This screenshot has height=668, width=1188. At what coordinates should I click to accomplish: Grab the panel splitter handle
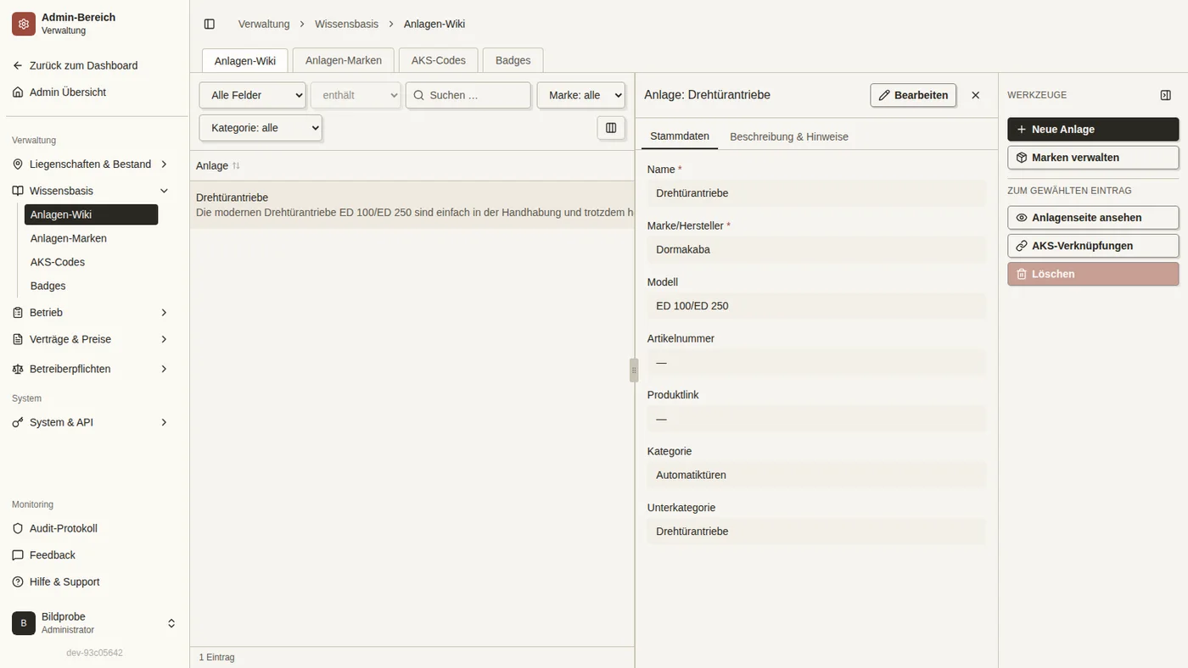[x=634, y=370]
